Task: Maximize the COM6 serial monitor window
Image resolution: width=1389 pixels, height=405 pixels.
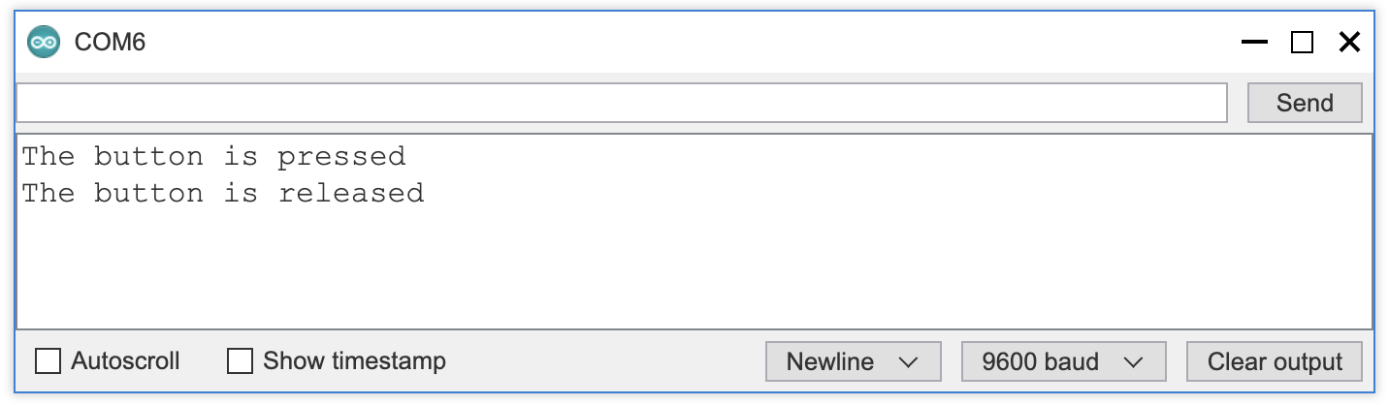Action: pyautogui.click(x=1302, y=42)
